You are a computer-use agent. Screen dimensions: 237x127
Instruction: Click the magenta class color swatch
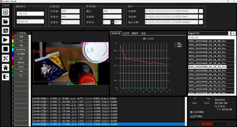[13, 58]
